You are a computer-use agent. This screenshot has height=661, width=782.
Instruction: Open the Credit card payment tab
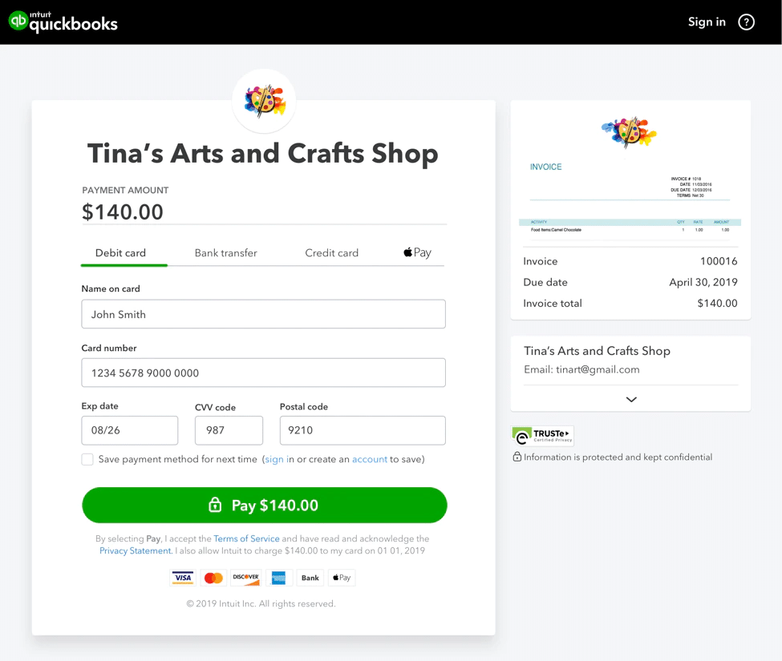point(331,252)
